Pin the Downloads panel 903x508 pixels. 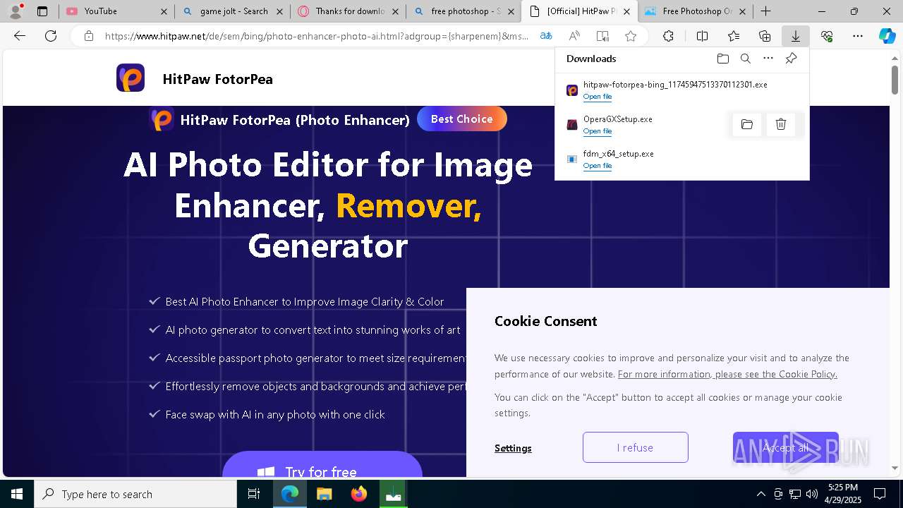pos(792,59)
